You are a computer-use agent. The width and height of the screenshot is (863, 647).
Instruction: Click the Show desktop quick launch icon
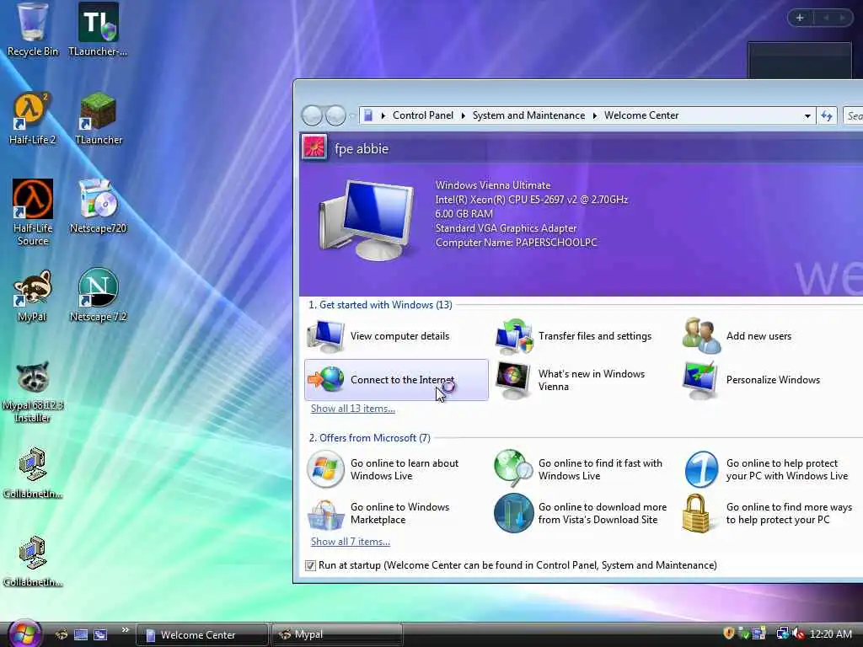[81, 634]
